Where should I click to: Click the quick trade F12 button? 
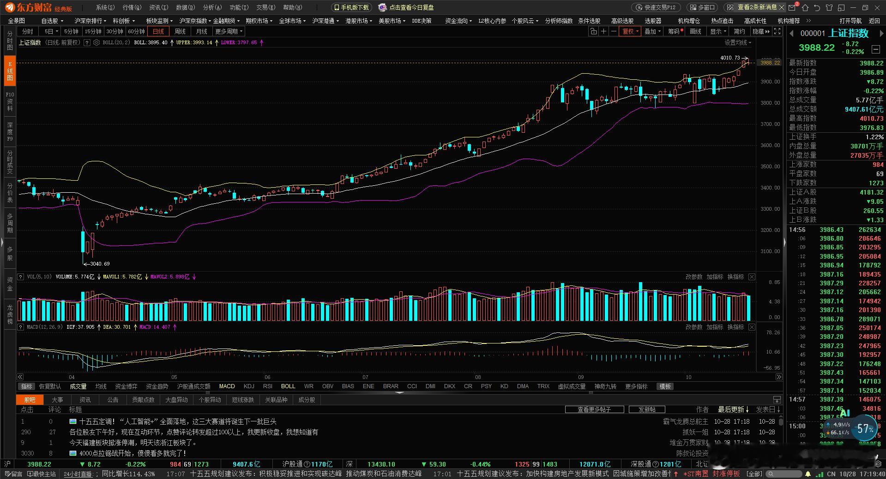click(656, 7)
